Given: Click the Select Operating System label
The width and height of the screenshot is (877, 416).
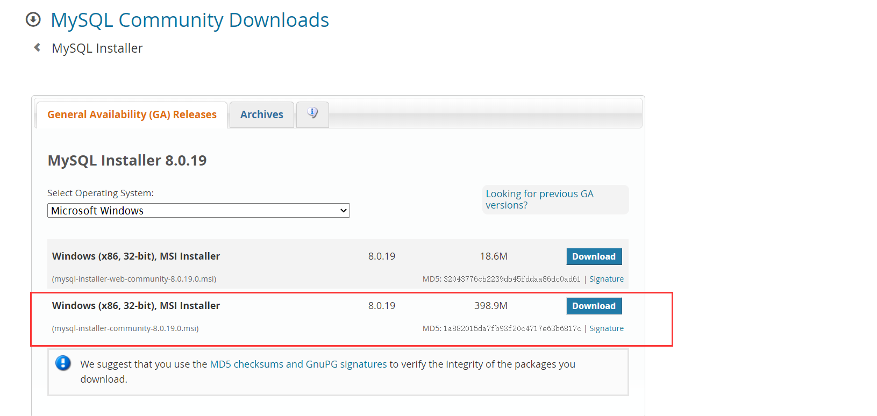Looking at the screenshot, I should (101, 193).
